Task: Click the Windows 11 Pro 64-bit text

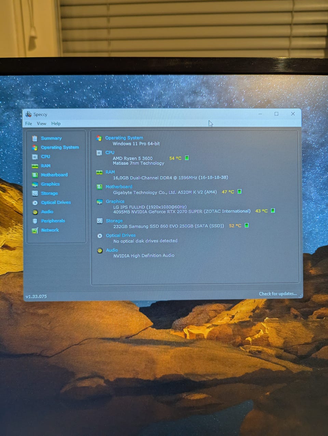Action: [136, 144]
